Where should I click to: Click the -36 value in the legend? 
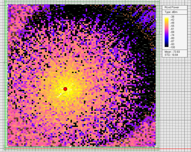click(172, 17)
